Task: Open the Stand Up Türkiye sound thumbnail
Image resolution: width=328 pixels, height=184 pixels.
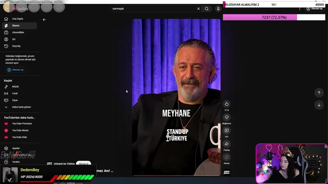Action: tap(227, 172)
